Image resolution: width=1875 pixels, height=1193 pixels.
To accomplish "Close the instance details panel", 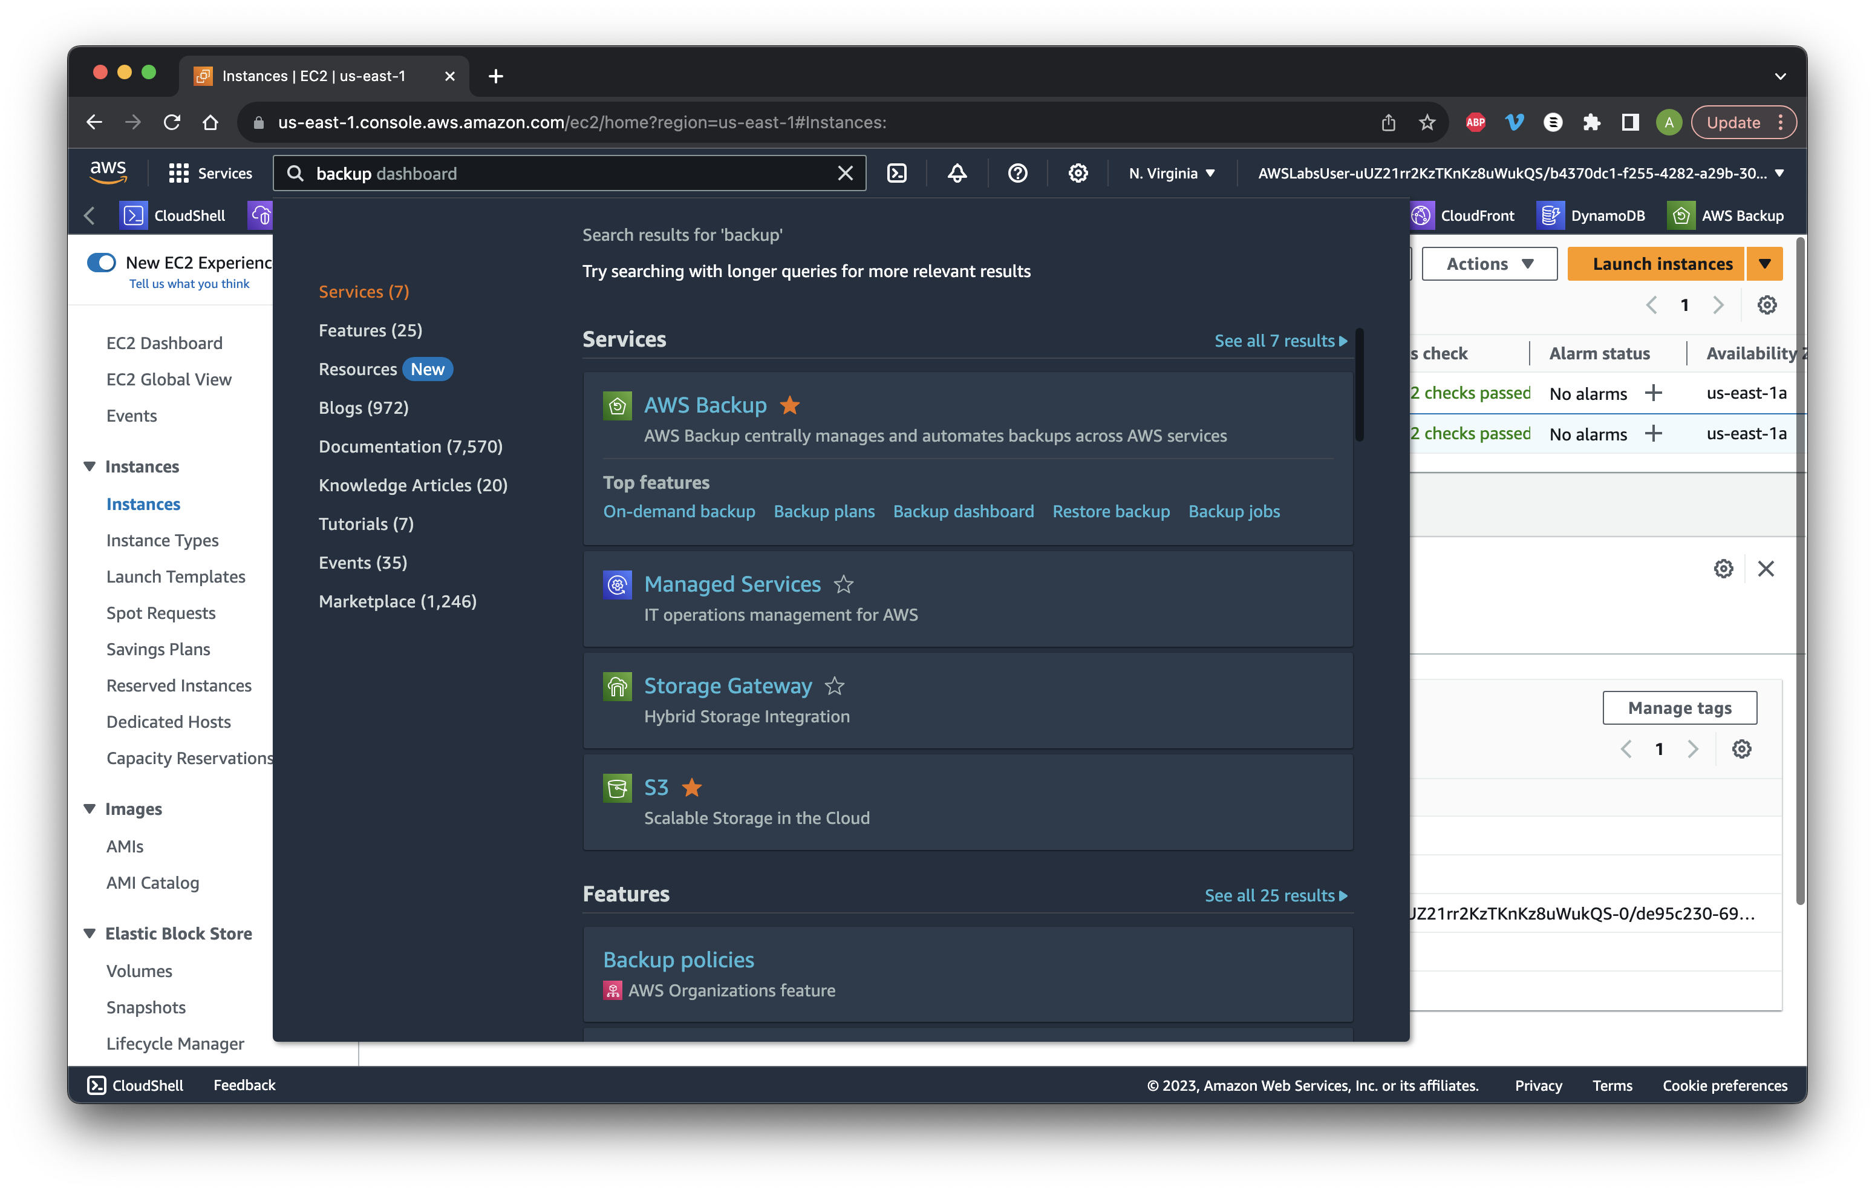I will [x=1766, y=569].
